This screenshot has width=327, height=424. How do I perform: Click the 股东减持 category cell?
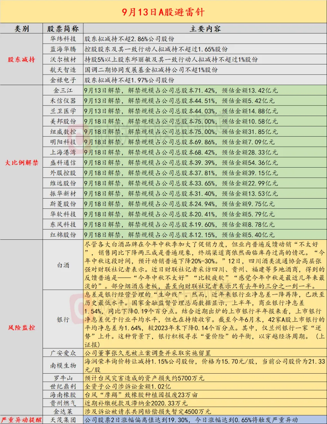[x=21, y=60]
